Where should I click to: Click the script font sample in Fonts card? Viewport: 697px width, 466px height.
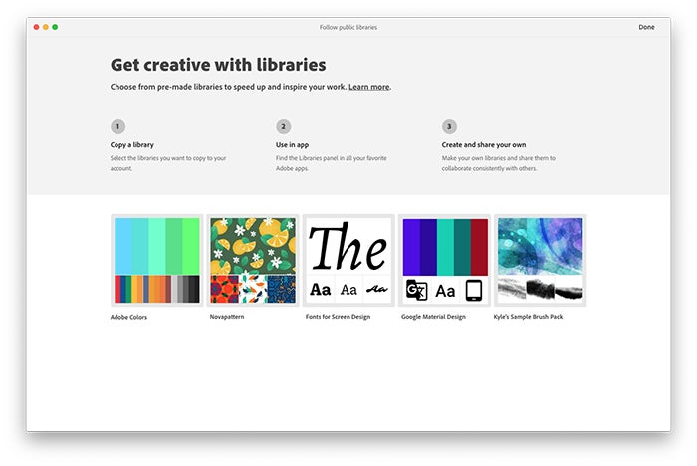point(377,290)
